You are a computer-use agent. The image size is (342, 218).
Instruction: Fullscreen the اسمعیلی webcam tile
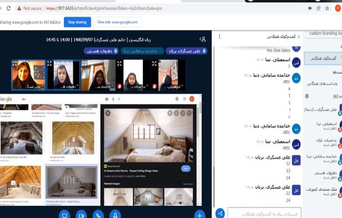pyautogui.click(x=154, y=64)
